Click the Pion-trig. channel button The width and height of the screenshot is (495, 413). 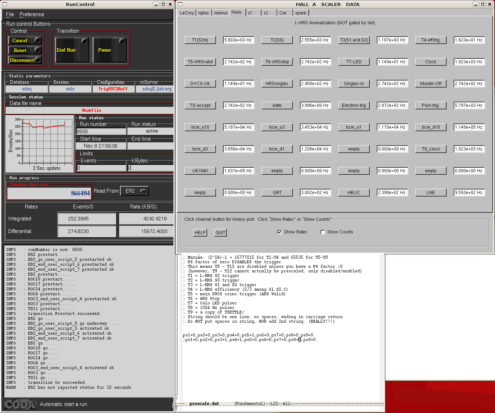point(431,105)
